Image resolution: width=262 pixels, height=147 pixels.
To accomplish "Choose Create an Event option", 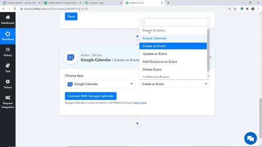I will tap(173, 46).
